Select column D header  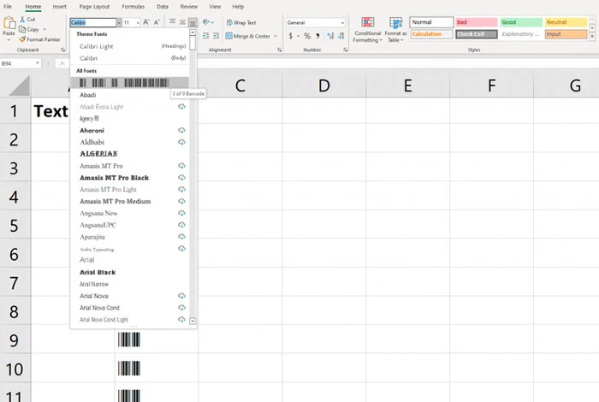point(323,86)
